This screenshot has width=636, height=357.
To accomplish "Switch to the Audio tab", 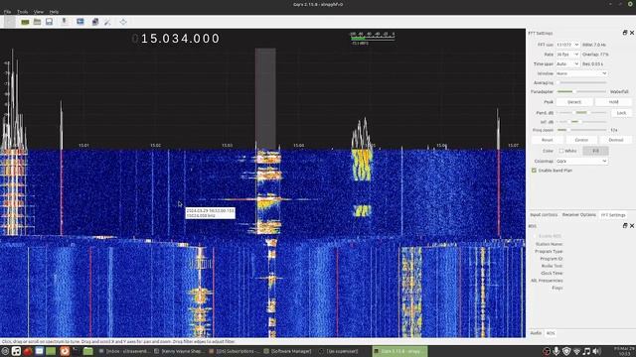I will [x=536, y=333].
